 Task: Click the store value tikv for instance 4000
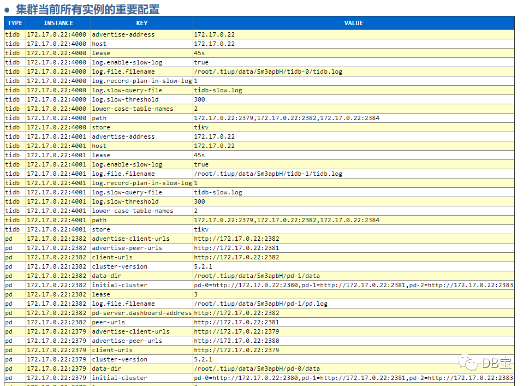pyautogui.click(x=201, y=127)
